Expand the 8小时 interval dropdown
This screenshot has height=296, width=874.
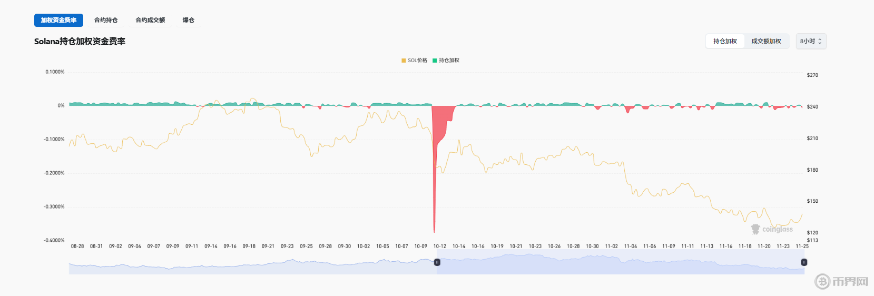point(810,41)
